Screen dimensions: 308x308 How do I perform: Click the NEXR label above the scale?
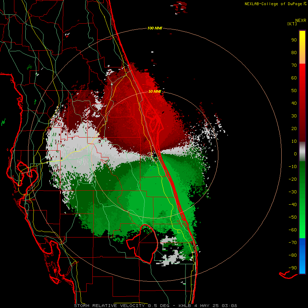tap(301, 21)
